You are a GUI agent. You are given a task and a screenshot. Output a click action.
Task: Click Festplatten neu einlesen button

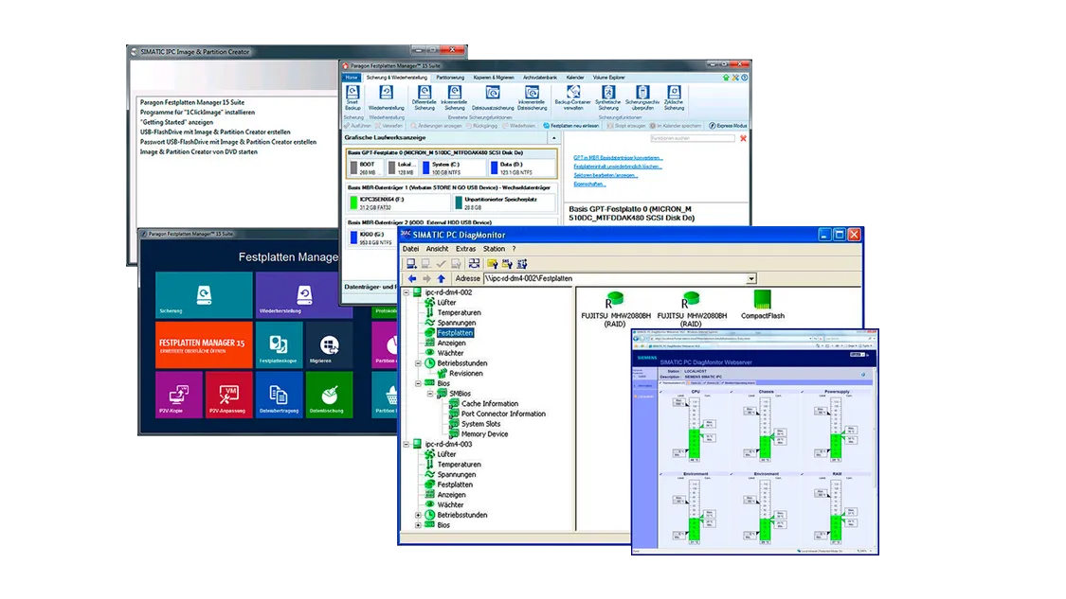570,125
